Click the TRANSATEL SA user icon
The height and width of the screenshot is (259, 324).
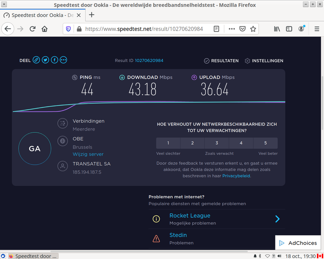click(x=63, y=166)
